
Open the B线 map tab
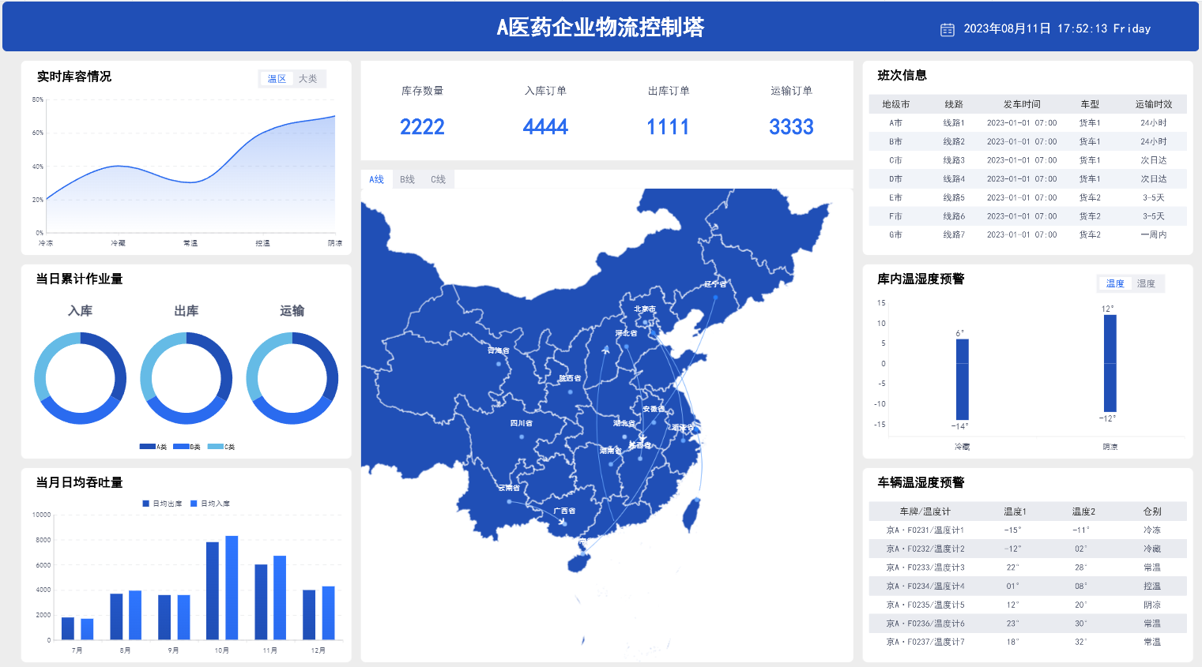(x=407, y=179)
